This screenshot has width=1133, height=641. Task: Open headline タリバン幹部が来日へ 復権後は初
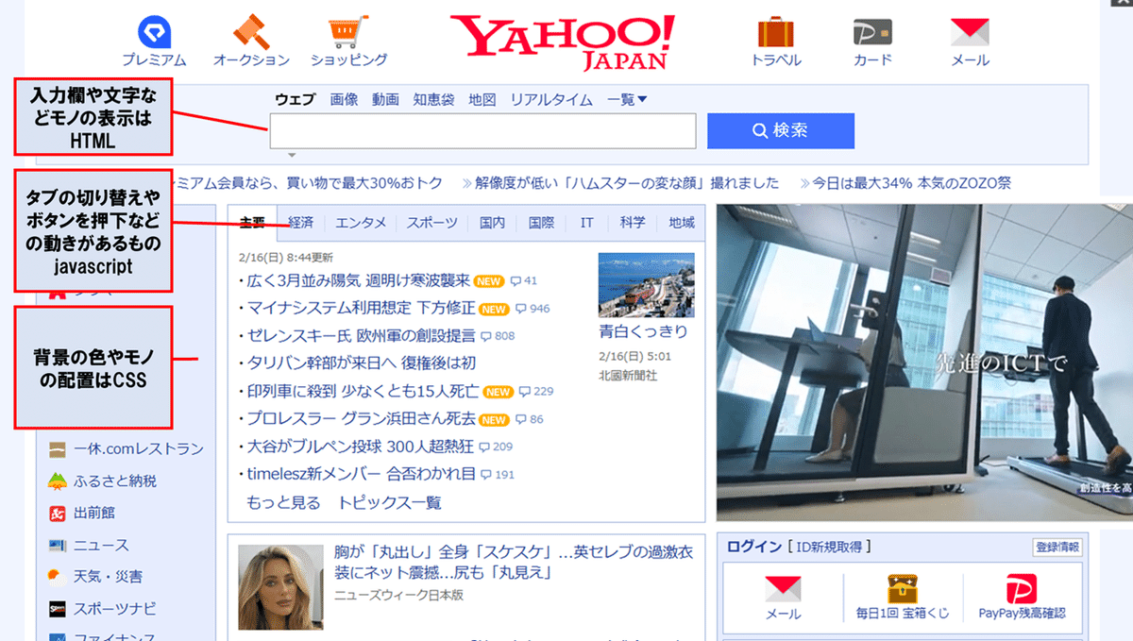361,363
